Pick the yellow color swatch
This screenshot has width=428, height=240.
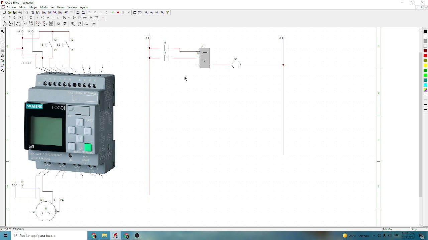coord(425,65)
